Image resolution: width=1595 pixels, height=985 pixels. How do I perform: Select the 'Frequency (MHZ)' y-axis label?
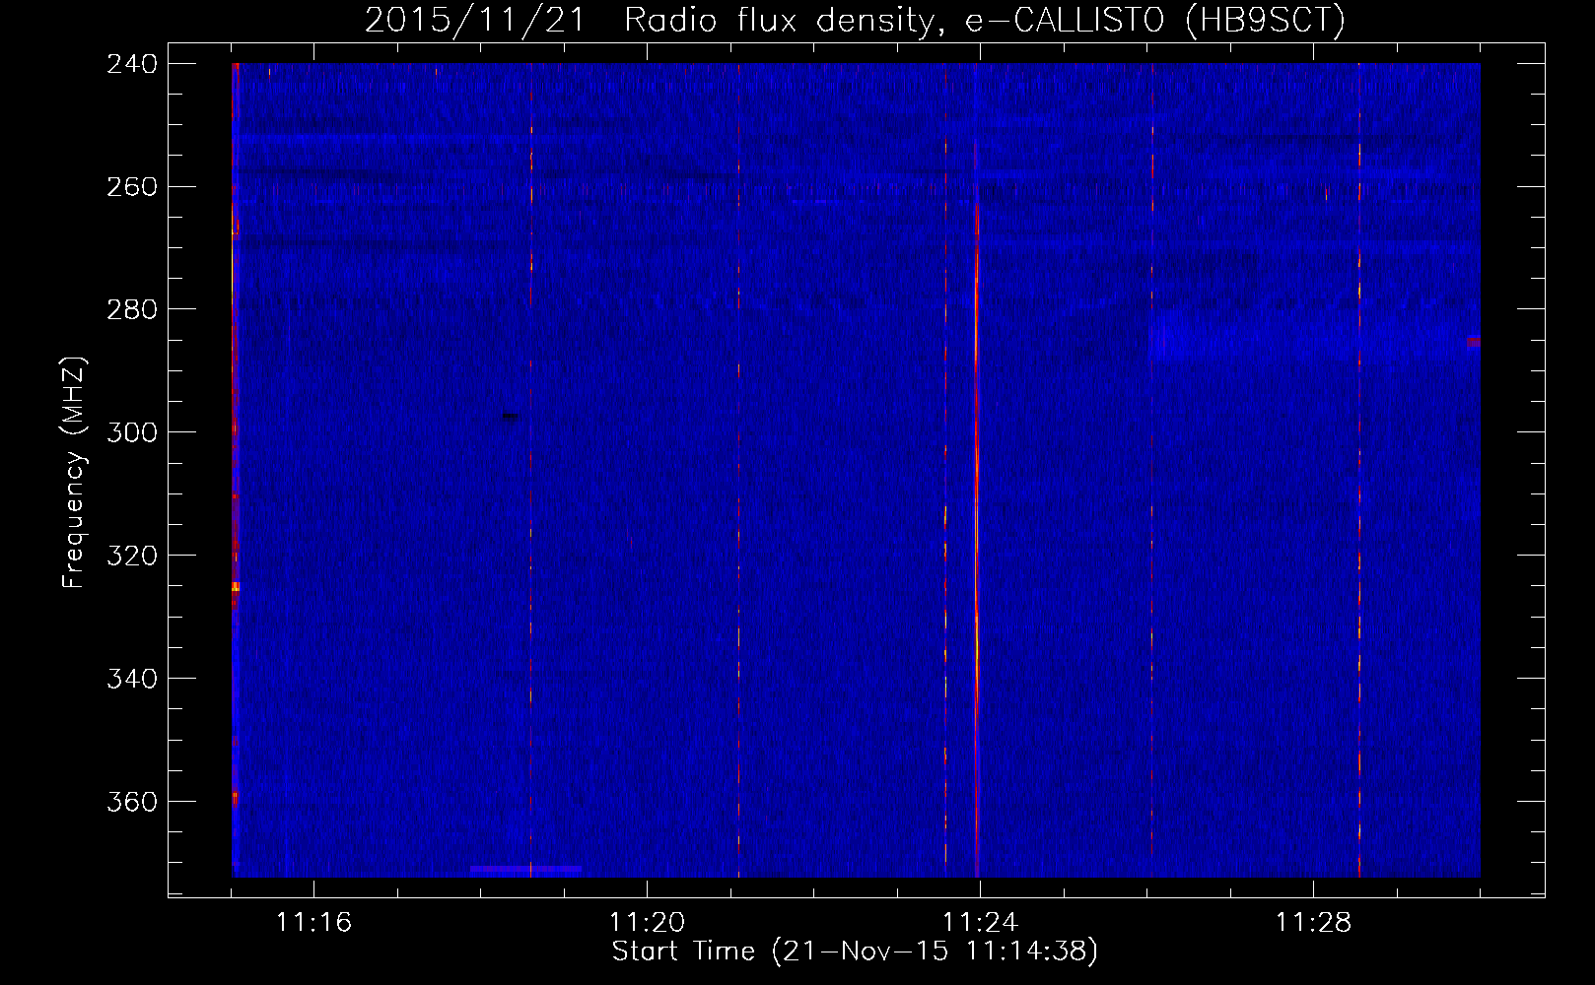[74, 472]
